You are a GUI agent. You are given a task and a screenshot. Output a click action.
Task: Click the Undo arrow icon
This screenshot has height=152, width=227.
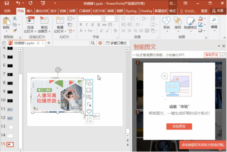pos(18,3)
